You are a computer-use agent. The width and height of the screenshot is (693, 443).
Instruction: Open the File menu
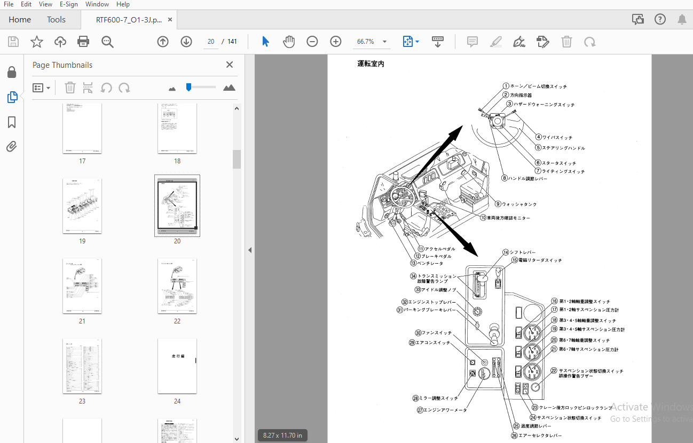9,4
